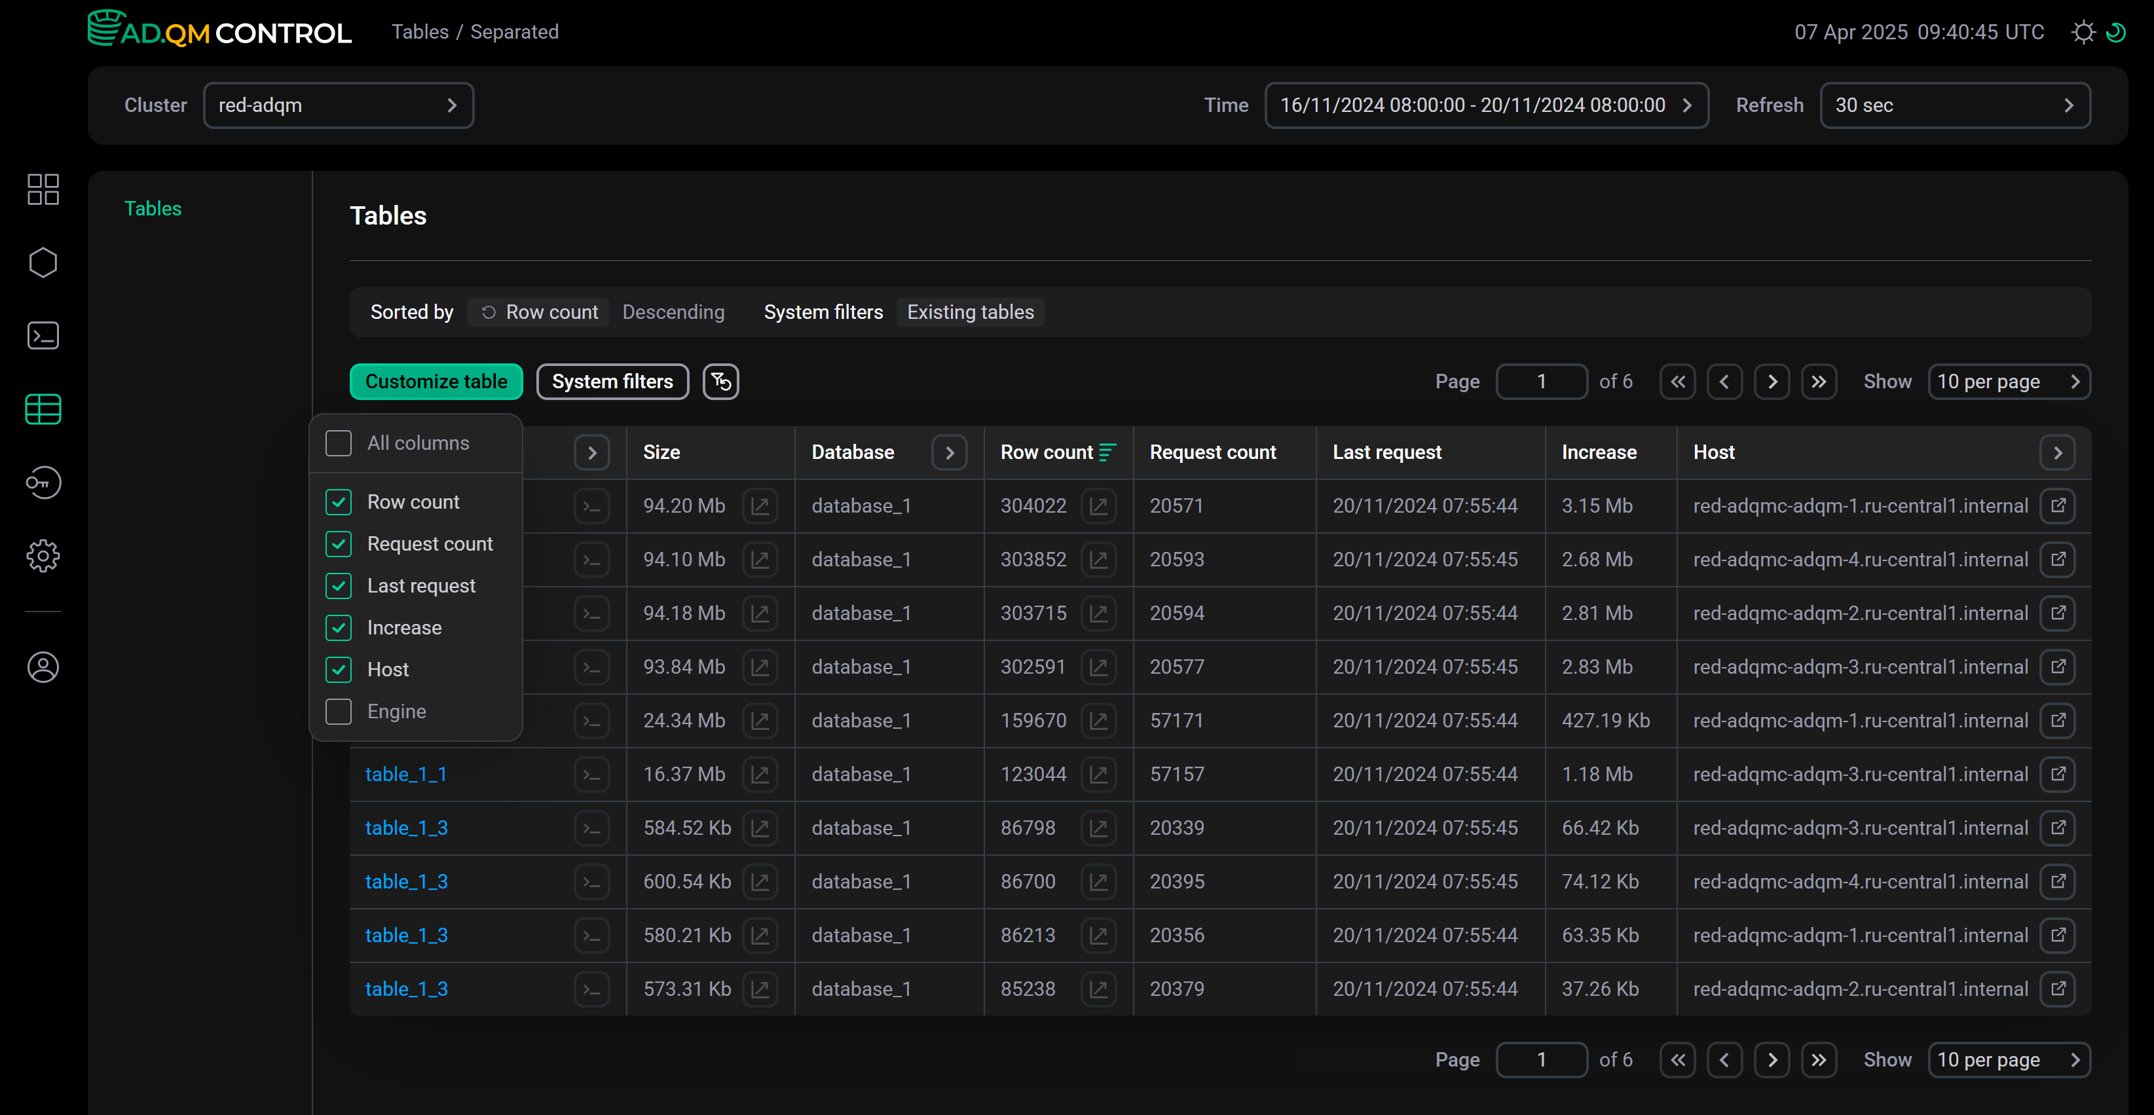The width and height of the screenshot is (2154, 1115).
Task: Open the SQL console icon in sidebar
Action: point(43,336)
